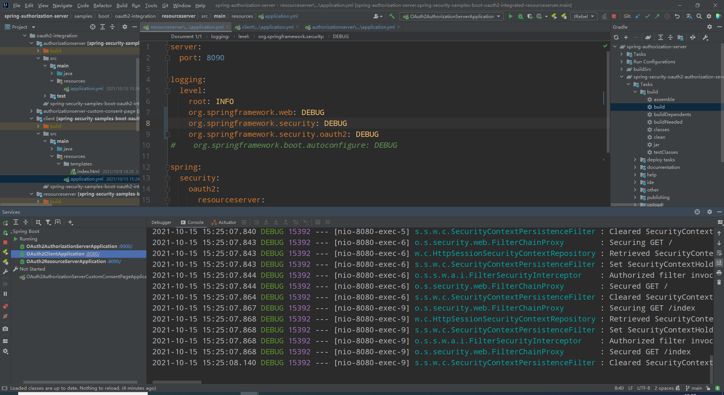Open the Actuator tab
Viewport: 724px width, 395px height.
click(x=224, y=222)
